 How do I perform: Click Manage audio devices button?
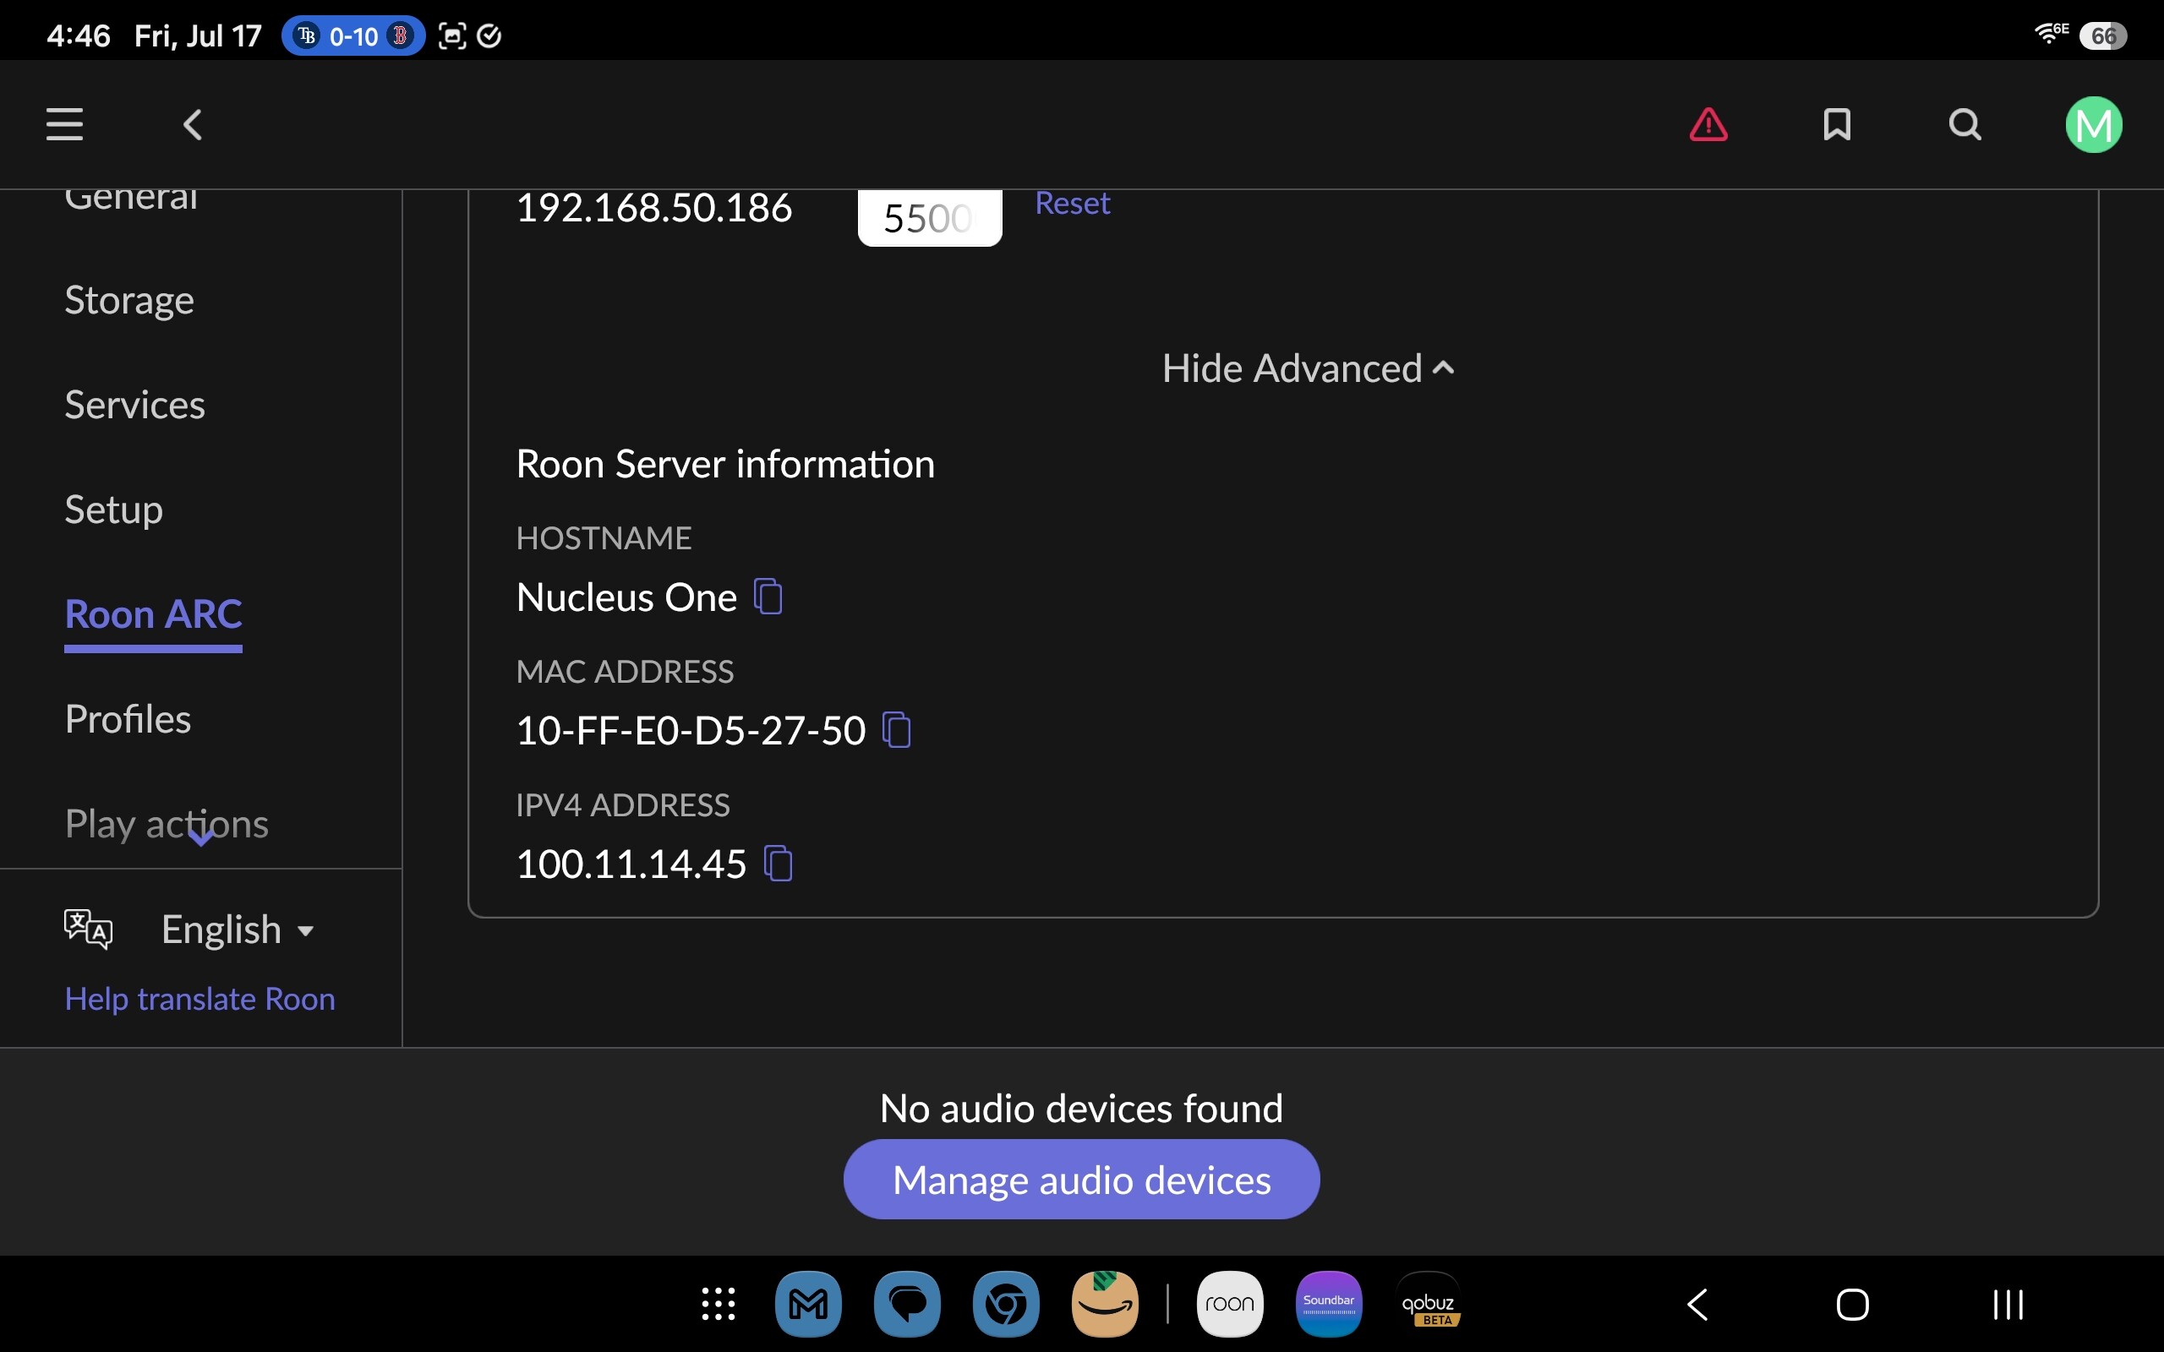1081,1180
